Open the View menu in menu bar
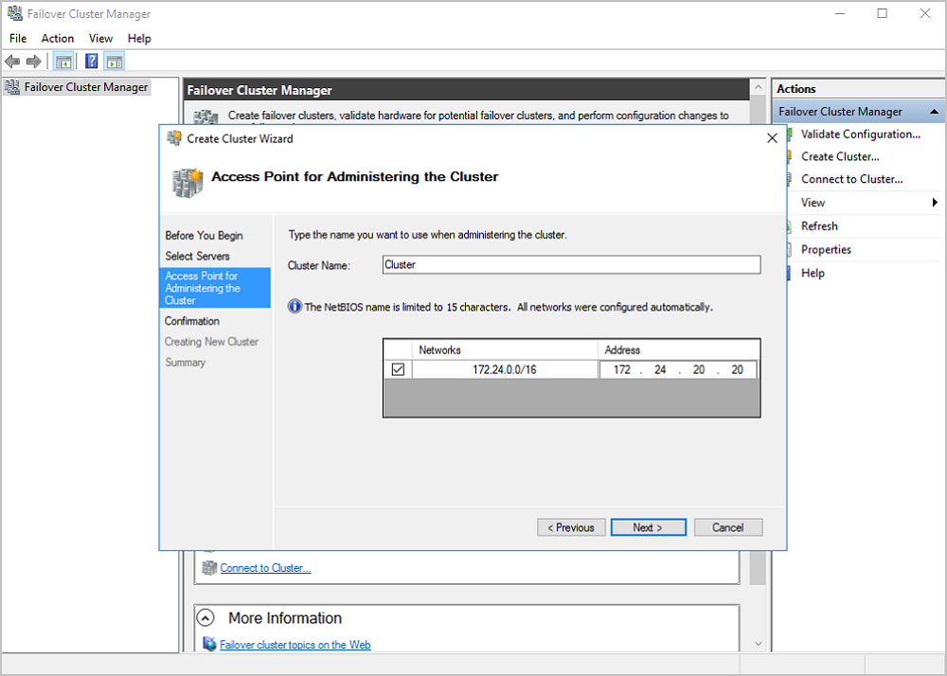 pyautogui.click(x=101, y=38)
